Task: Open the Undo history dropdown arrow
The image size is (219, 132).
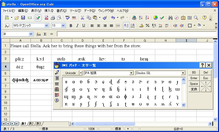Action: (x=118, y=18)
